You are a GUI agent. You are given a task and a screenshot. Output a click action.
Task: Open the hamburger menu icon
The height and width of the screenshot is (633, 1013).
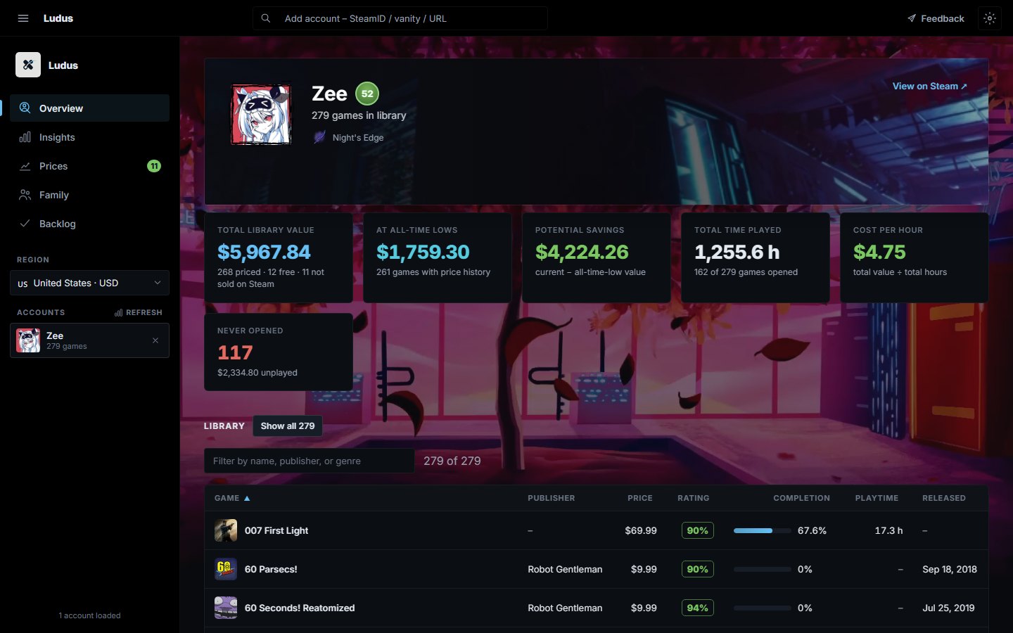(x=23, y=18)
